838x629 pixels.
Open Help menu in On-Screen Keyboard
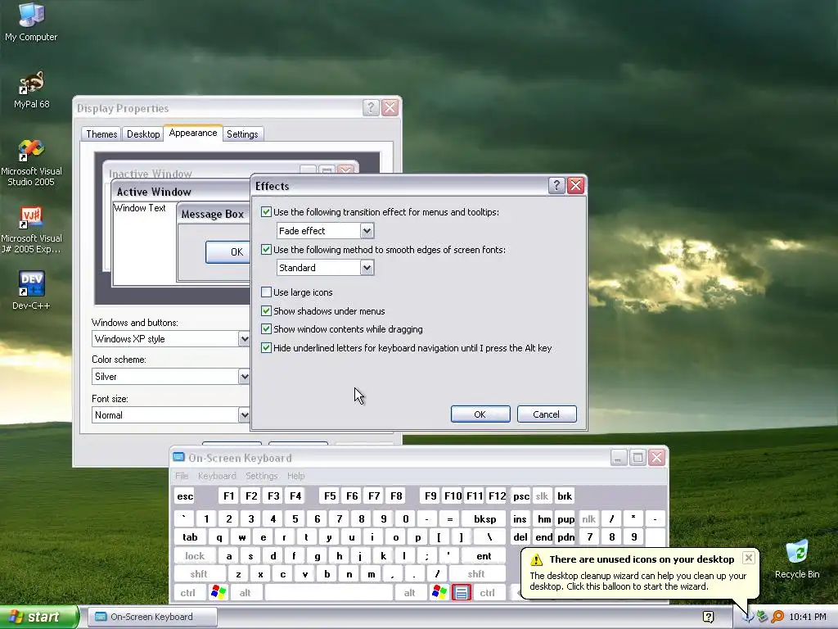pyautogui.click(x=295, y=476)
